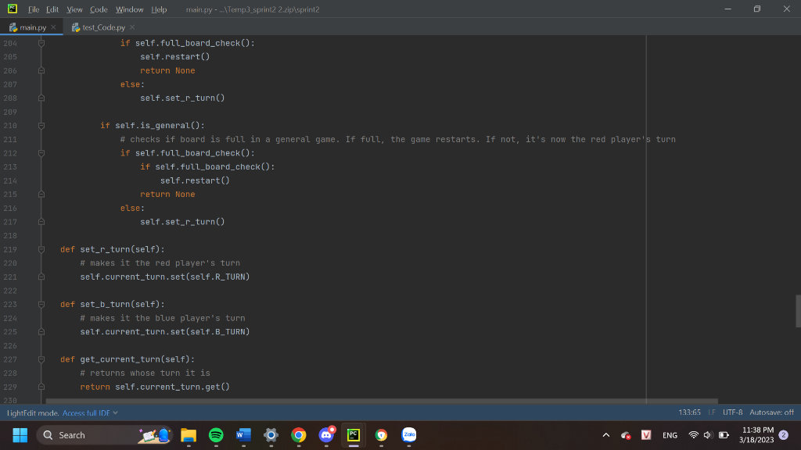
Task: Toggle fold marker at line 217
Action: (41, 222)
